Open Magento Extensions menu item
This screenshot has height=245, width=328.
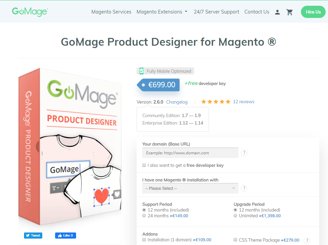pyautogui.click(x=159, y=12)
